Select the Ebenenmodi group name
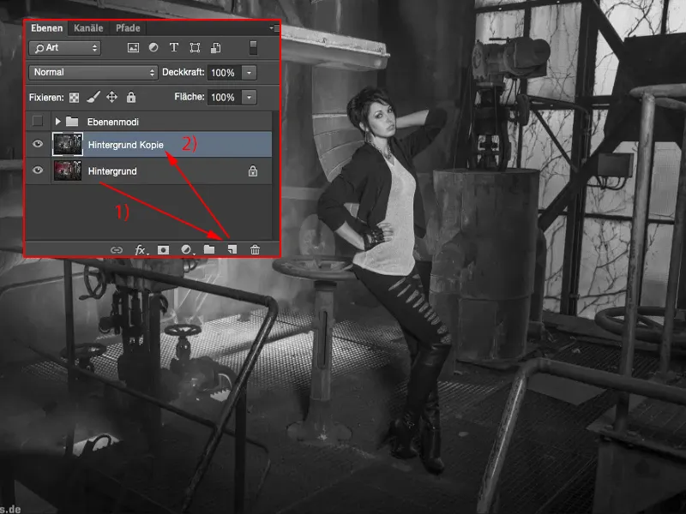Screen dimensions: 686x514 (113, 122)
